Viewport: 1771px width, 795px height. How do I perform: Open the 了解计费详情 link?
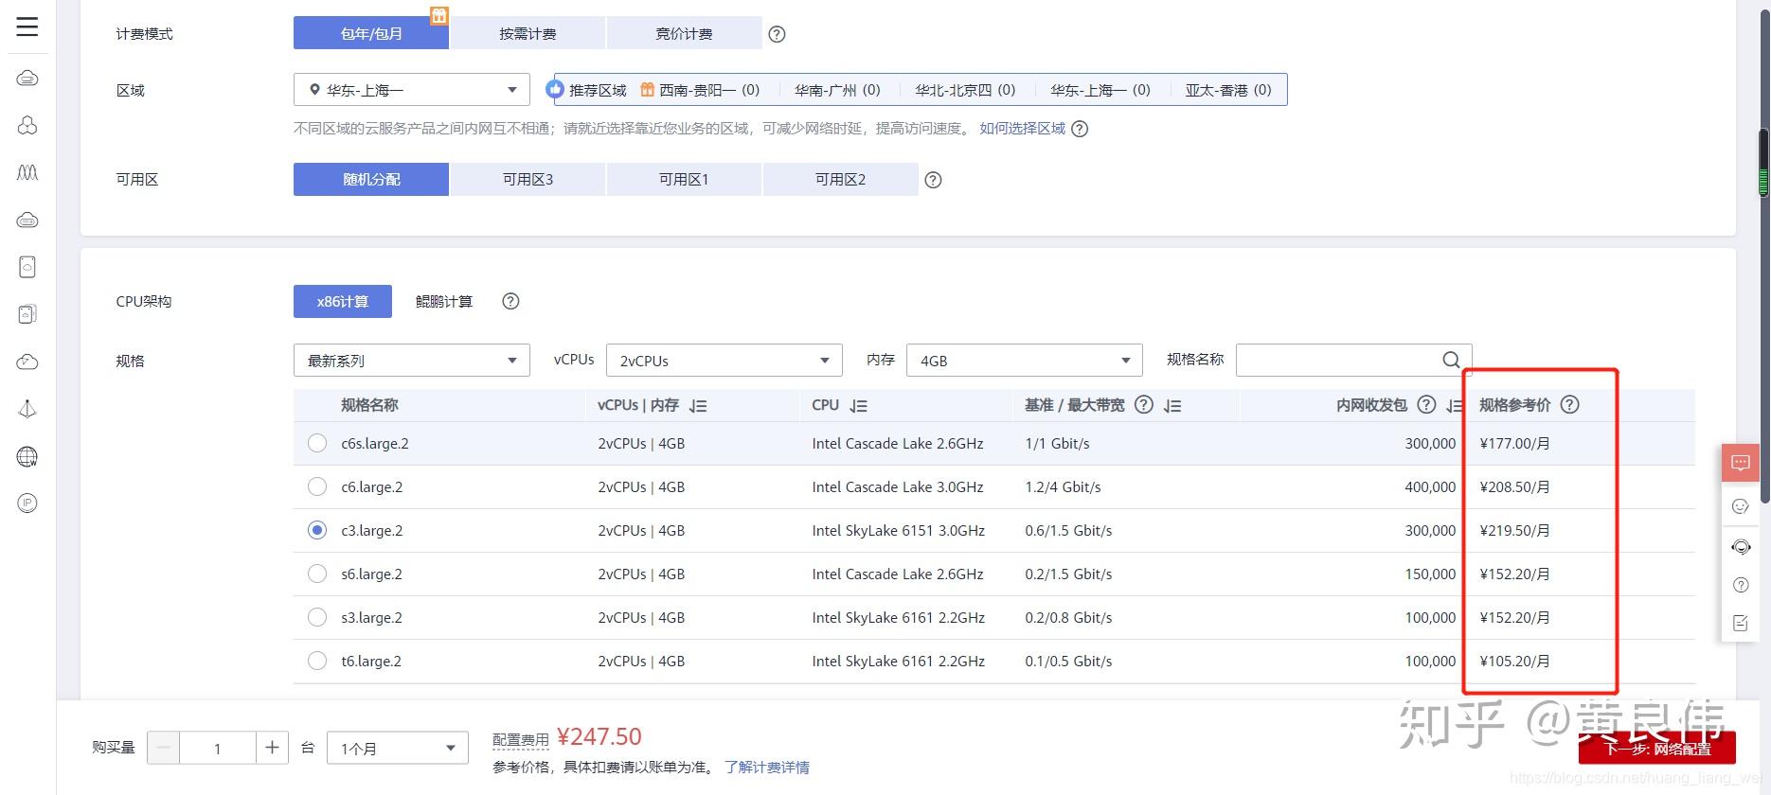(767, 768)
